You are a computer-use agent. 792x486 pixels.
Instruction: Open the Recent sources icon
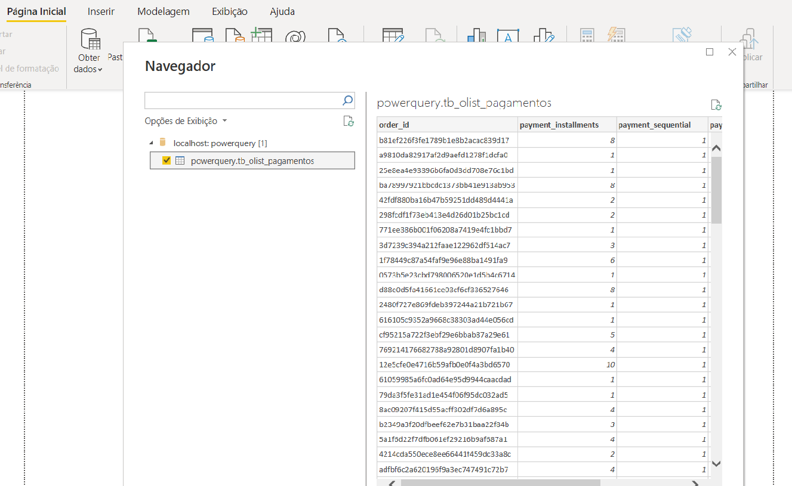338,35
